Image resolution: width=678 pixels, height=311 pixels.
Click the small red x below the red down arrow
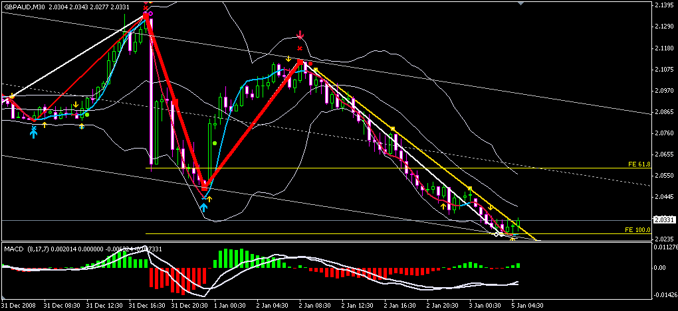[300, 48]
